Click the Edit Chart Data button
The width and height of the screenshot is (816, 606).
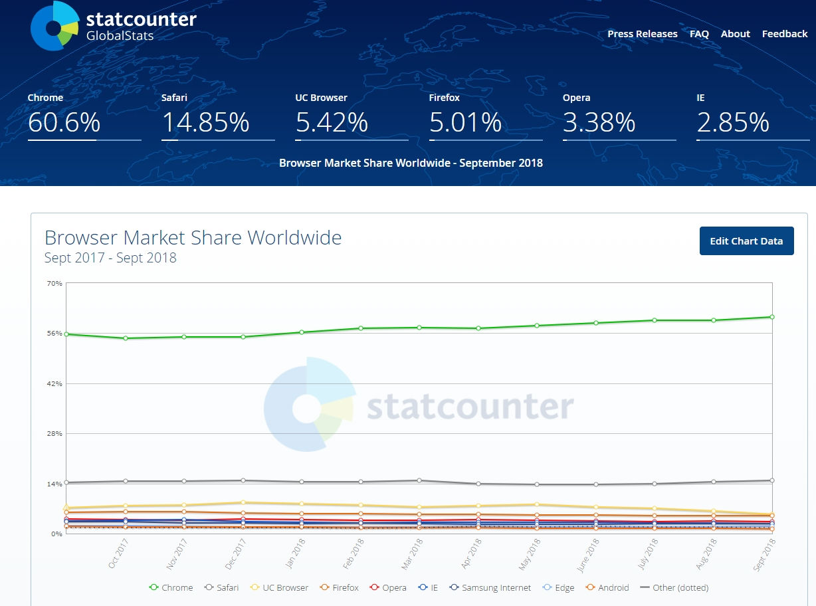coord(746,241)
